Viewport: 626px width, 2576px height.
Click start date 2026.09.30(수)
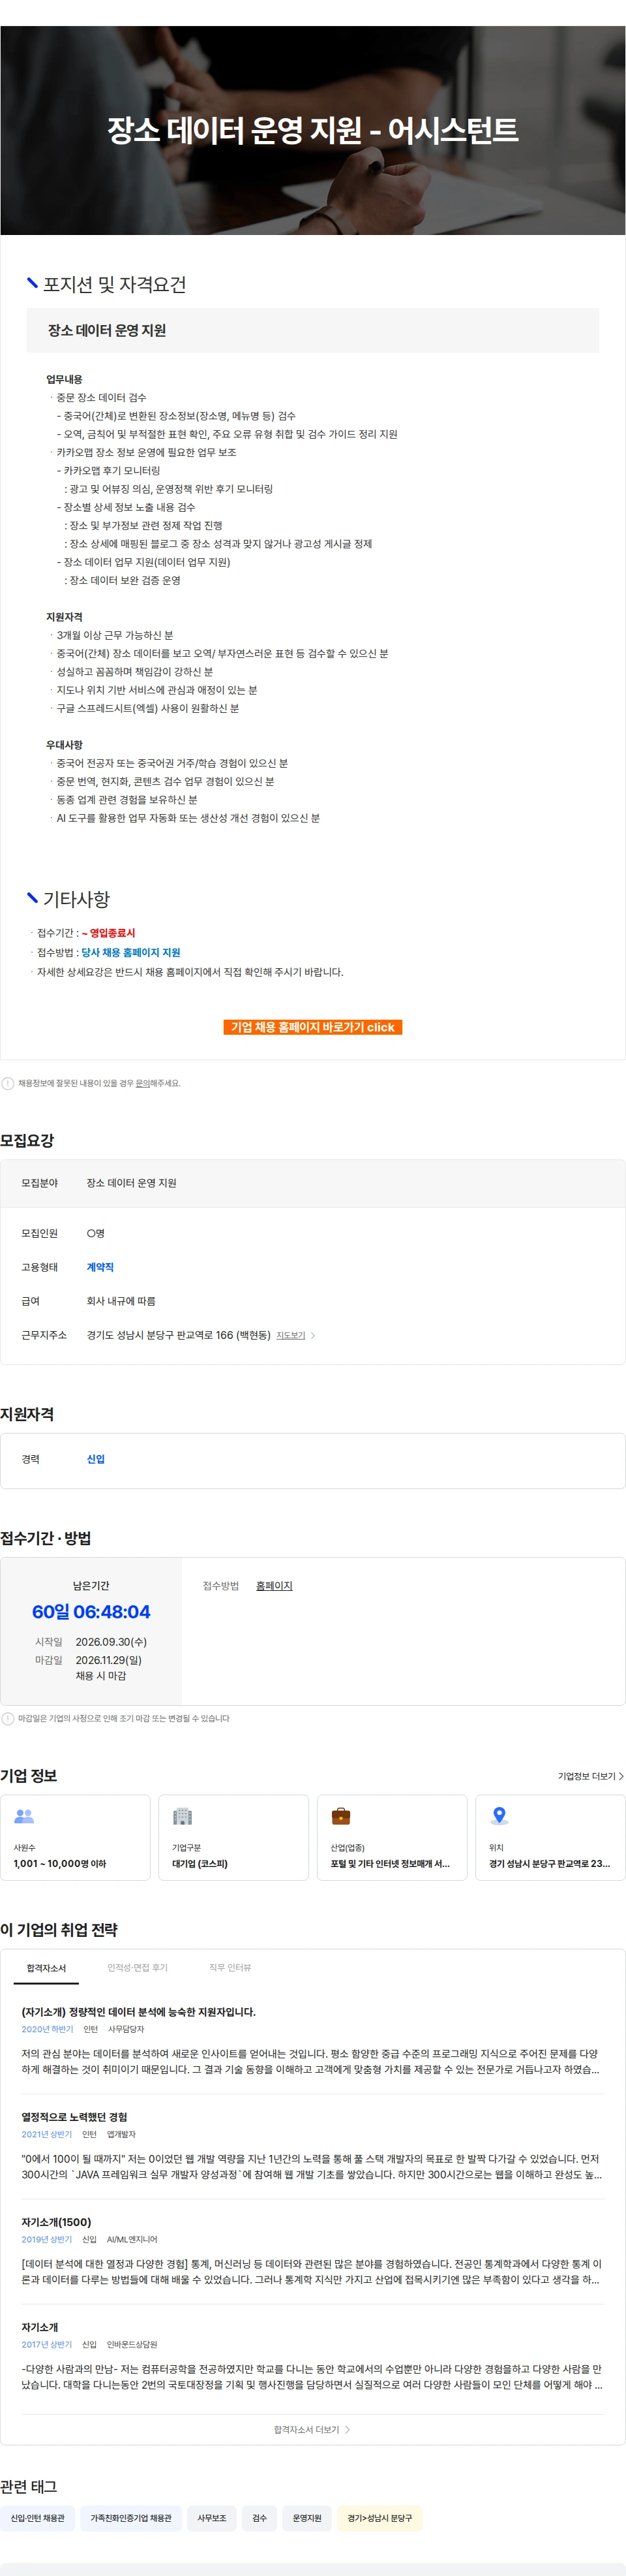click(111, 1641)
